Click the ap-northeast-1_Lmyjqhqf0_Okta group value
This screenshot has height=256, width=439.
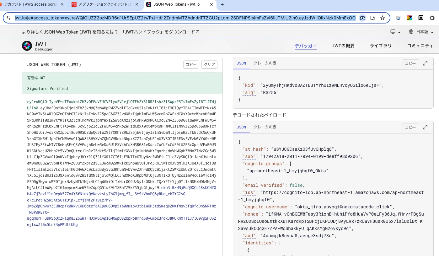click(287, 171)
